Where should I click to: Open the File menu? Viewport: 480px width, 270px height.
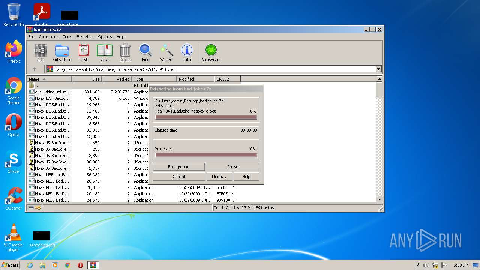(31, 37)
